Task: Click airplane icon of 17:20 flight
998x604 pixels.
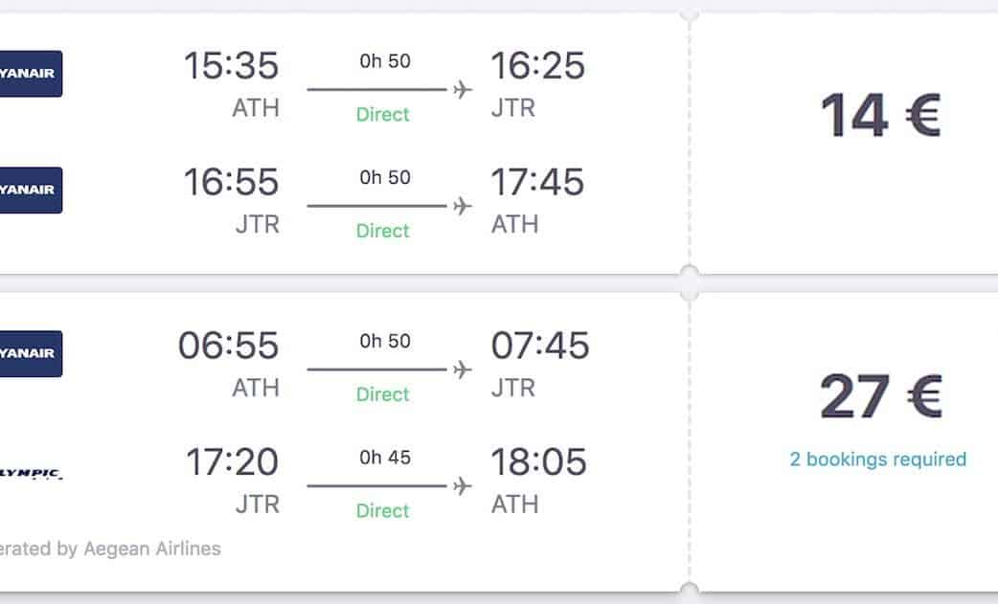Action: 463,486
